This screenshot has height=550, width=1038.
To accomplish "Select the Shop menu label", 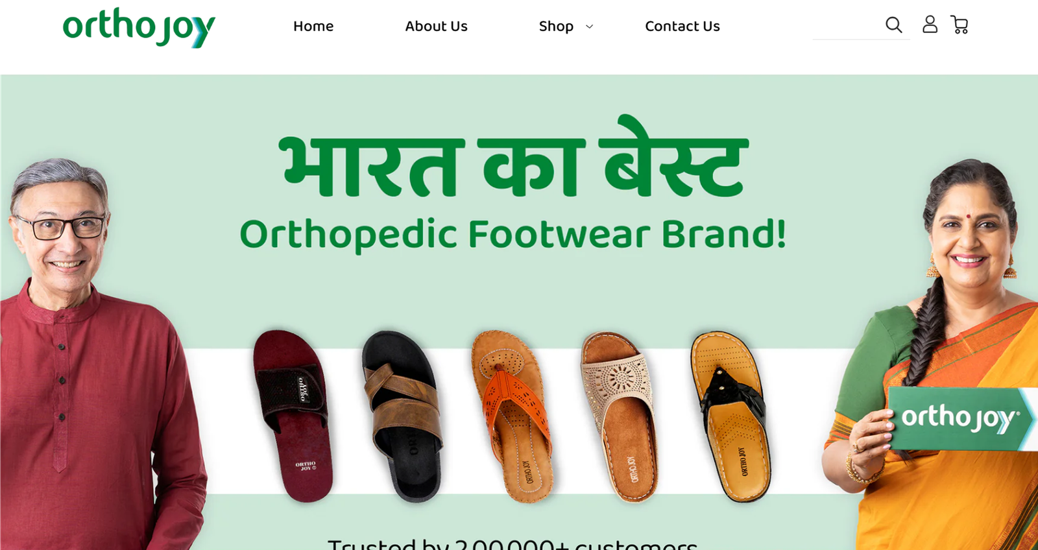I will click(556, 27).
